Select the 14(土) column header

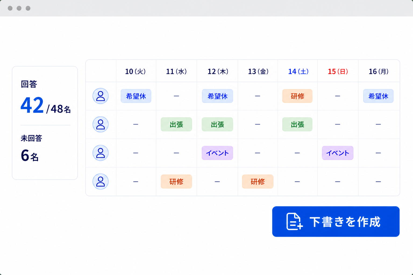(298, 71)
